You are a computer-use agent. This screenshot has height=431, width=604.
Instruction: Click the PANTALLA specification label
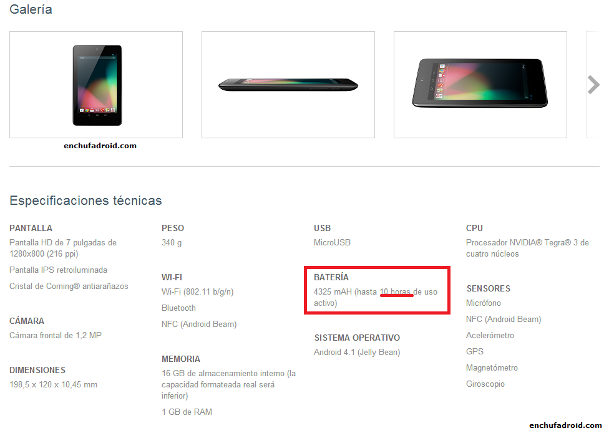point(31,228)
